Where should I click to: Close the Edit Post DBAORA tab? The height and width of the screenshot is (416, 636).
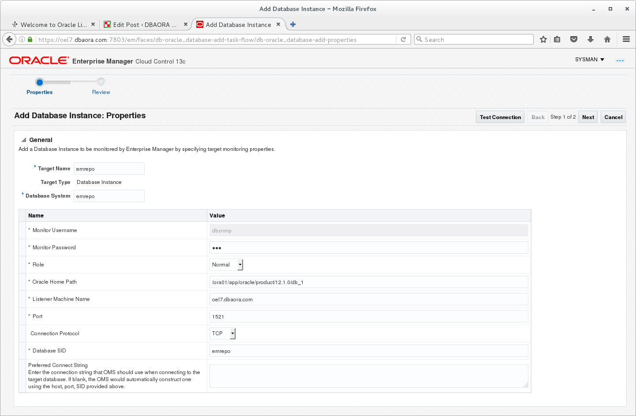pos(186,24)
